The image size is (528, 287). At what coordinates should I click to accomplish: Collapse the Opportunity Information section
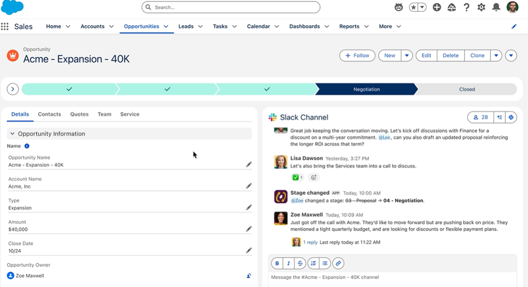pos(12,134)
